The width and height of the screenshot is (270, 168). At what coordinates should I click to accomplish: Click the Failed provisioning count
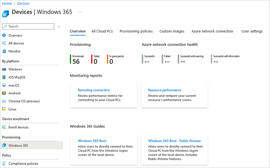[x=95, y=61]
